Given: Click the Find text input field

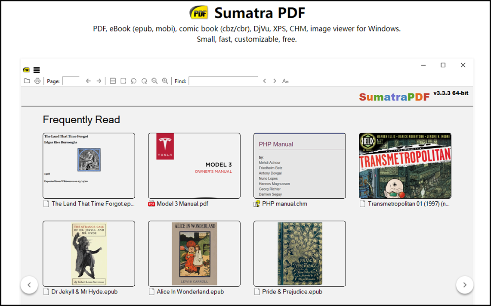Looking at the screenshot, I should (x=223, y=81).
